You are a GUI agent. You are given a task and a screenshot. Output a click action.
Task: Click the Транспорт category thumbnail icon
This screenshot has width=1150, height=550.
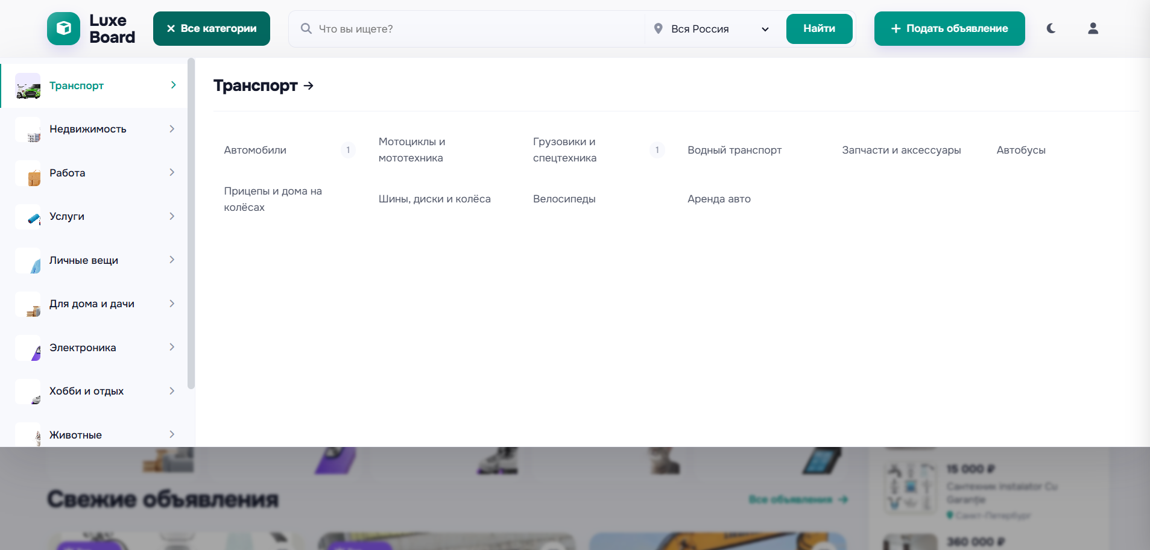tap(28, 86)
